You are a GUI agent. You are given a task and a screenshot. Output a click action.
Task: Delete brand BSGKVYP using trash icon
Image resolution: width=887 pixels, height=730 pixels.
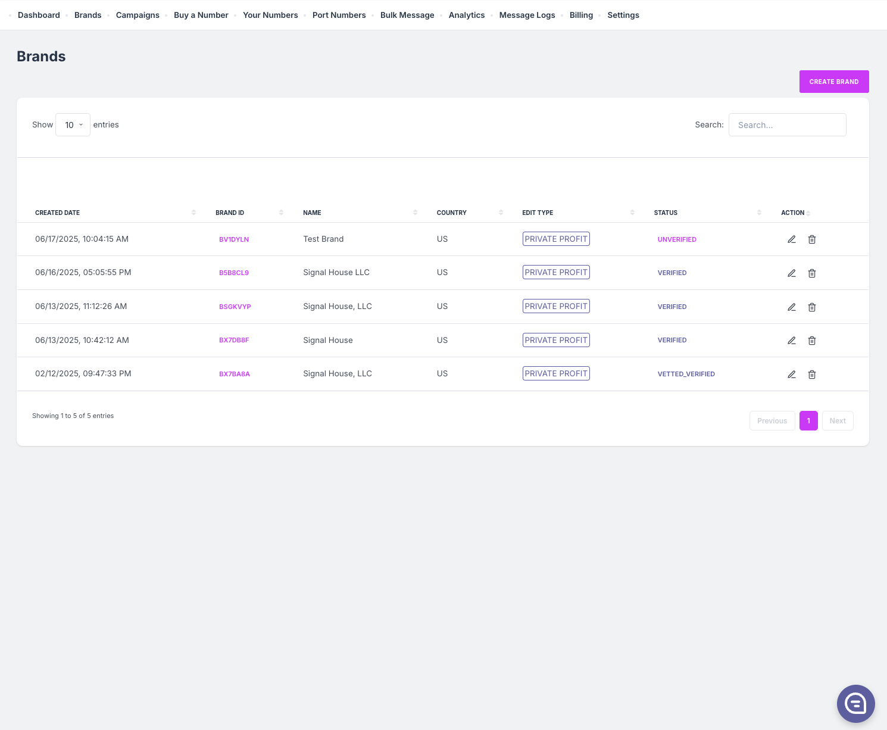tap(812, 307)
